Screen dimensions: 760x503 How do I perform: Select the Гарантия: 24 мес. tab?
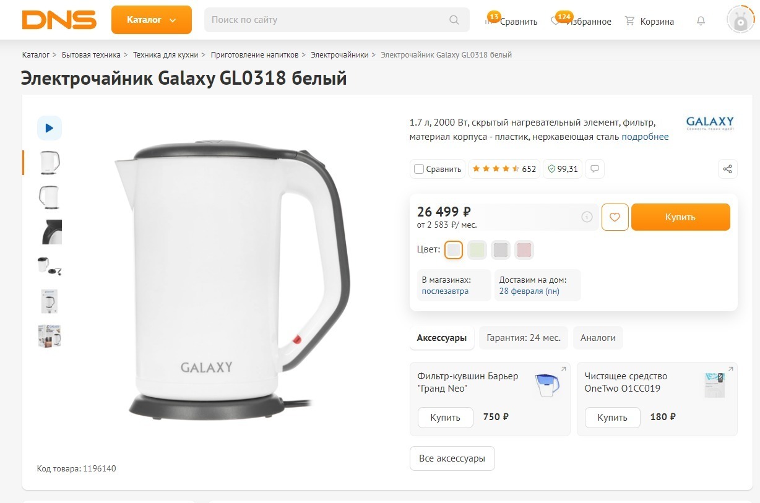523,338
